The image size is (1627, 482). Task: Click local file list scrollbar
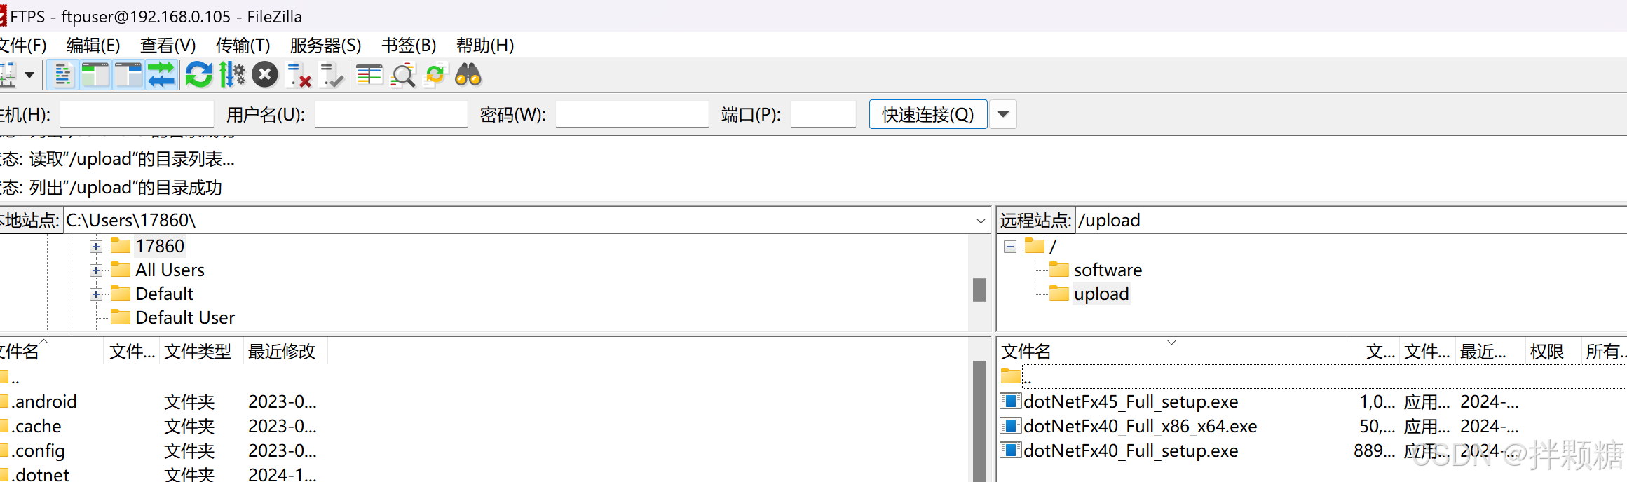coord(980,420)
